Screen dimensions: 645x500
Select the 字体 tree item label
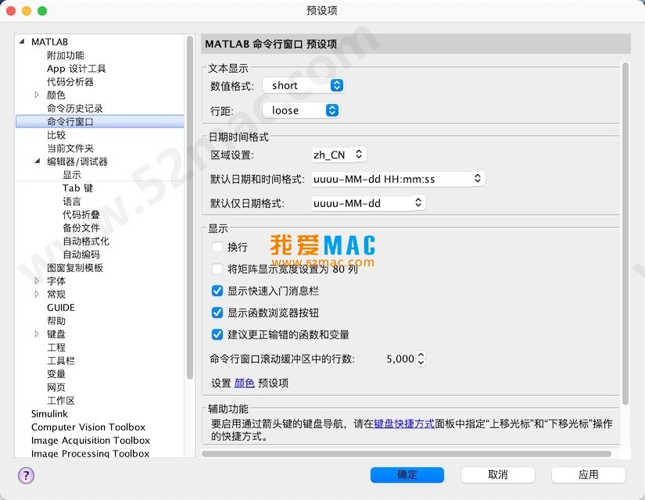click(56, 280)
